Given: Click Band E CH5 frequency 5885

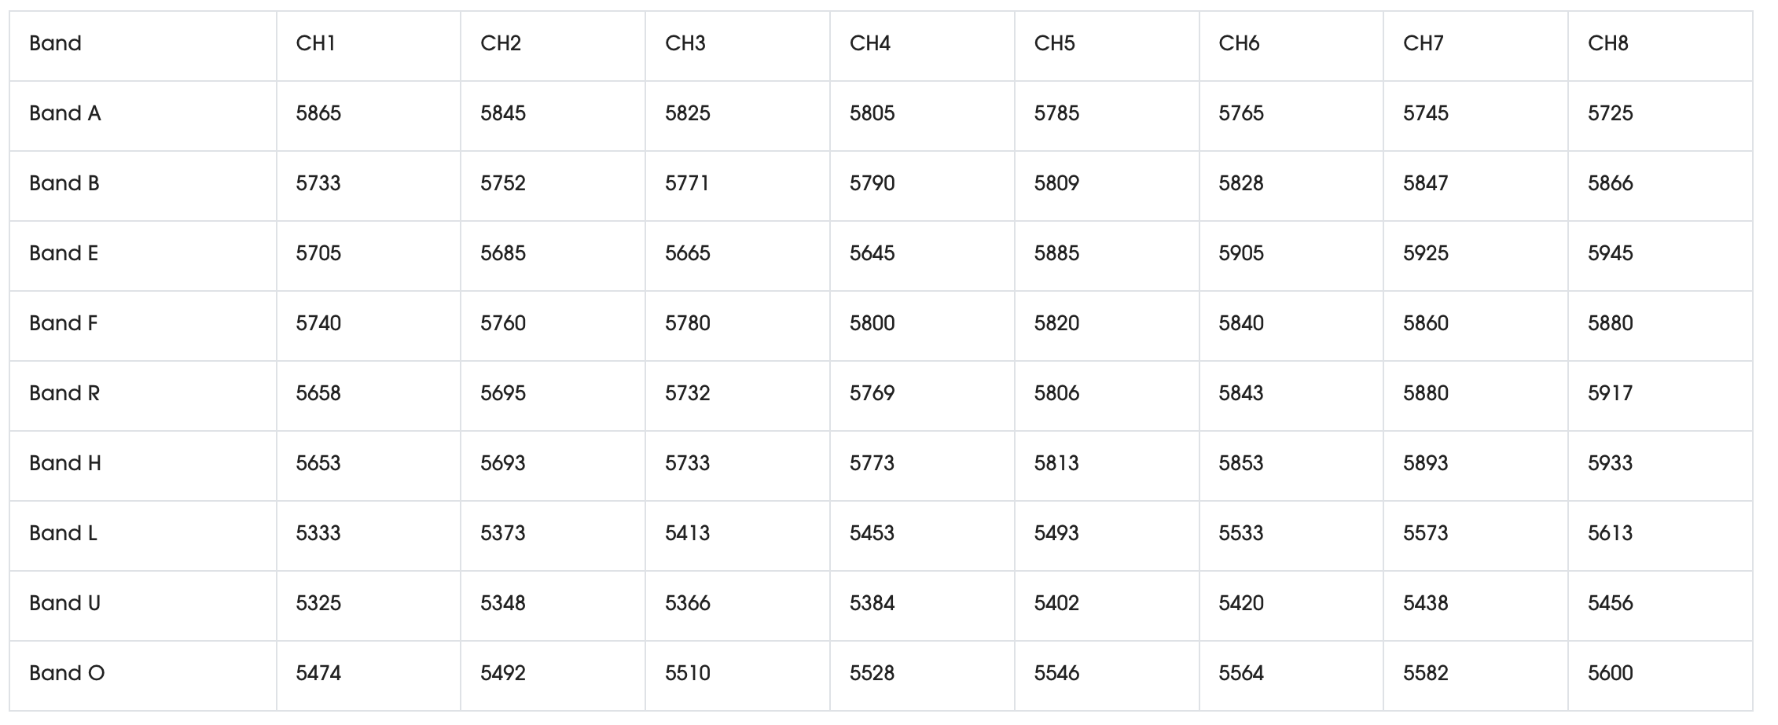Looking at the screenshot, I should (x=1056, y=253).
